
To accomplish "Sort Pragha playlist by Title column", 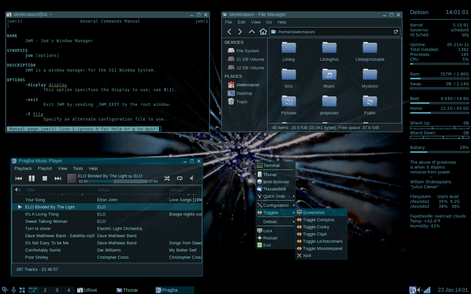I will tap(59, 190).
